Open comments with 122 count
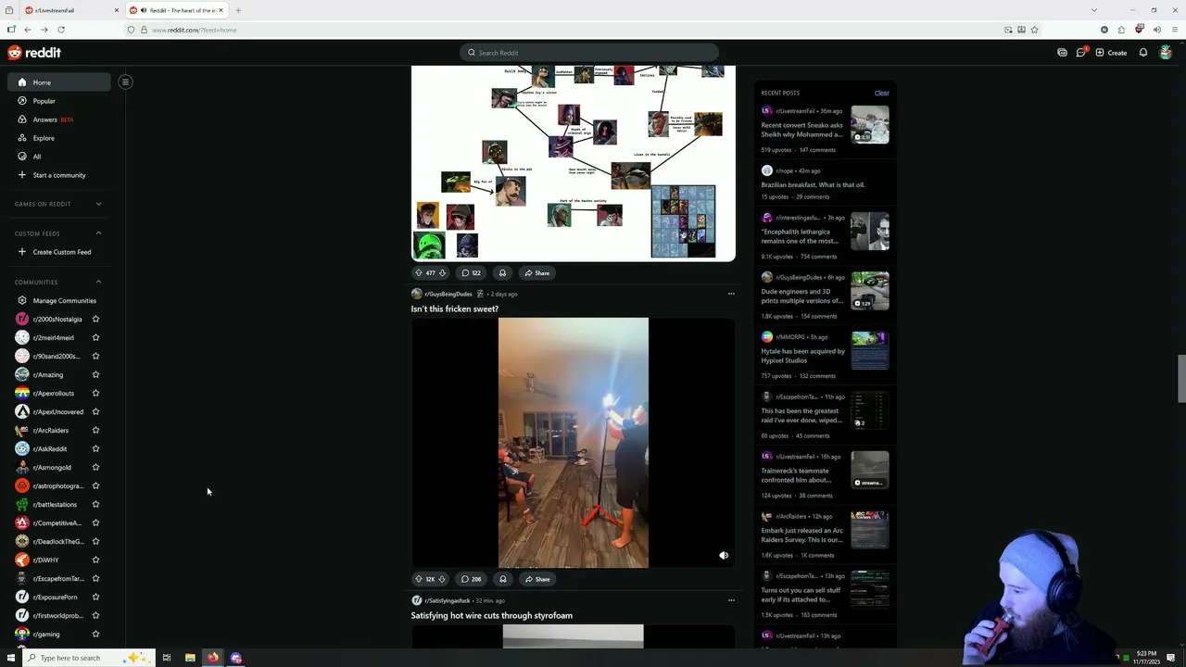 [471, 272]
